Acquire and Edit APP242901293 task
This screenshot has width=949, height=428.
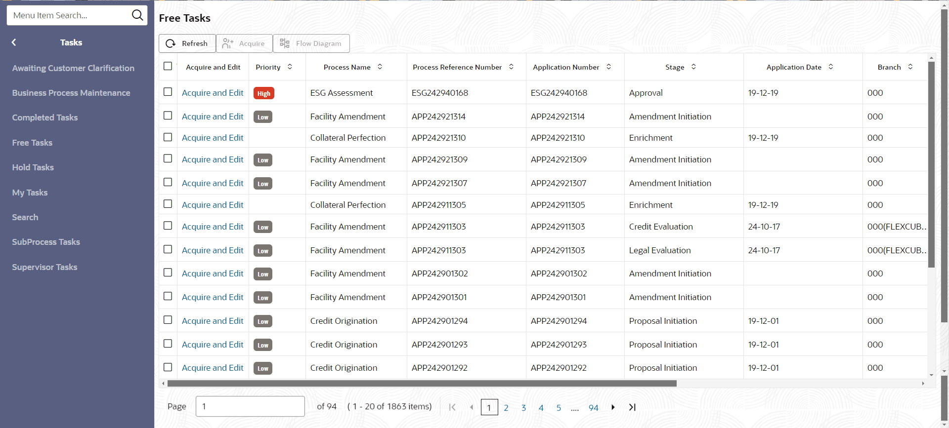[x=213, y=345]
